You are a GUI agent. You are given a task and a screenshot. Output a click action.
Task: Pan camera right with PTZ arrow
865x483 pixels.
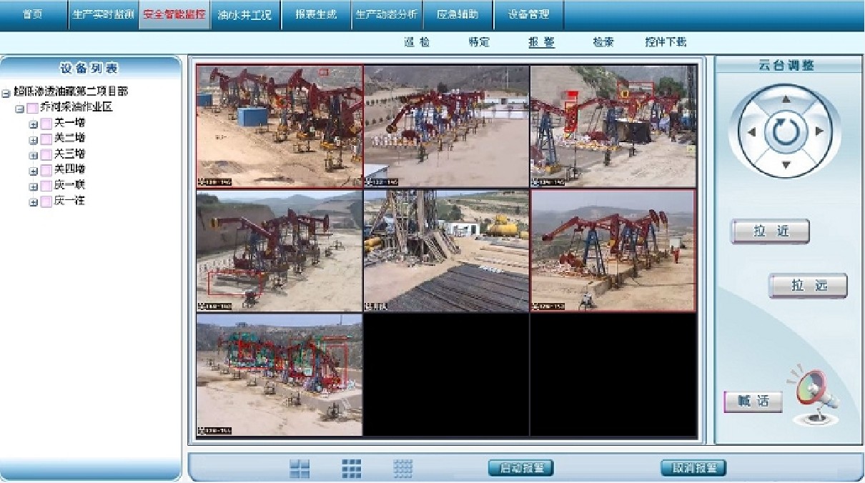click(x=819, y=131)
